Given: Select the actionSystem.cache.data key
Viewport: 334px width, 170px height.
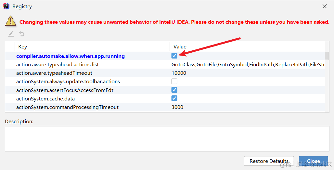Looking at the screenshot, I should point(45,98).
